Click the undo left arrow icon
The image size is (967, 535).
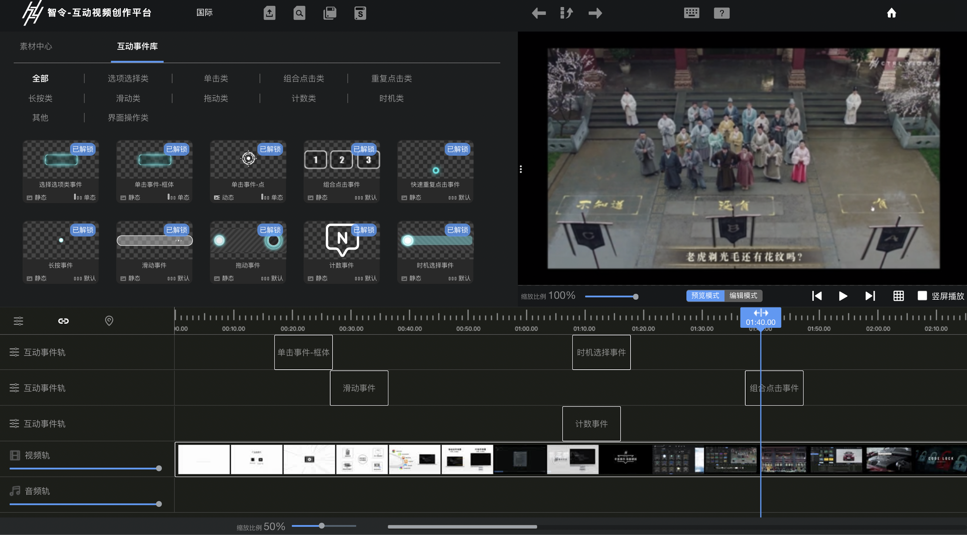click(539, 13)
